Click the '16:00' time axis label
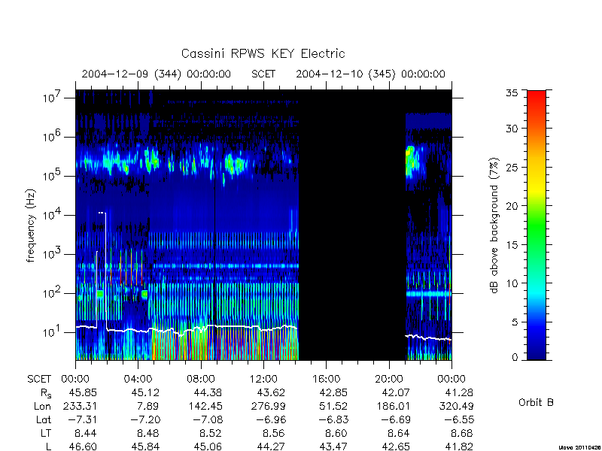This screenshot has height=451, width=602. [x=326, y=379]
